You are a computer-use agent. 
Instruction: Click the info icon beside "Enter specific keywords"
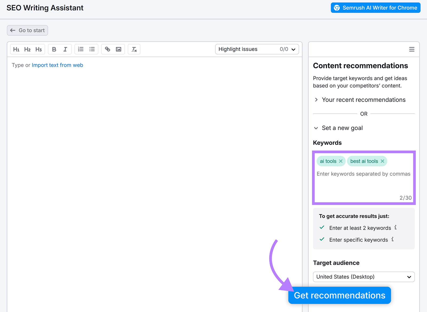[393, 239]
